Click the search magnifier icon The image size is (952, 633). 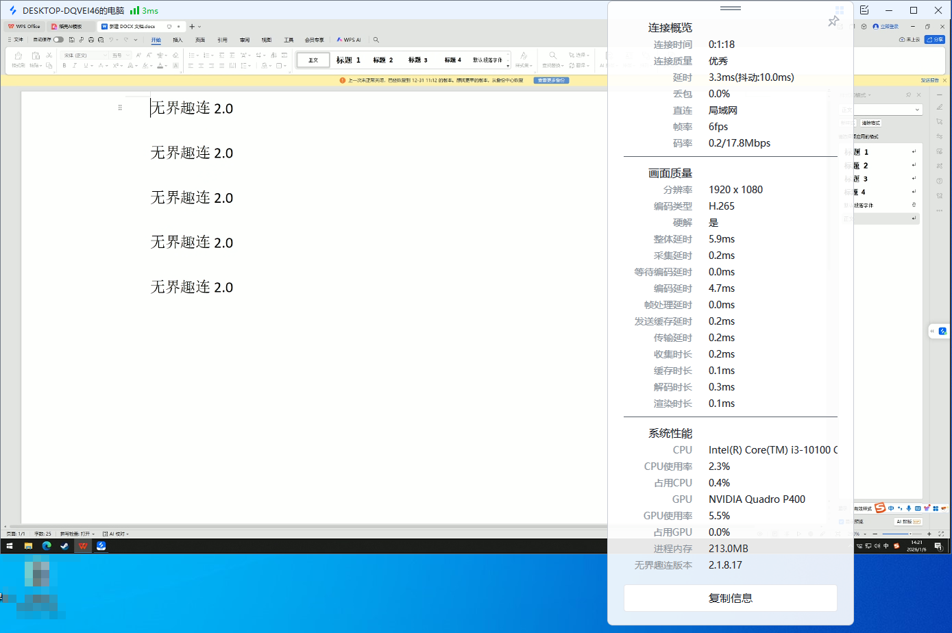pos(376,40)
